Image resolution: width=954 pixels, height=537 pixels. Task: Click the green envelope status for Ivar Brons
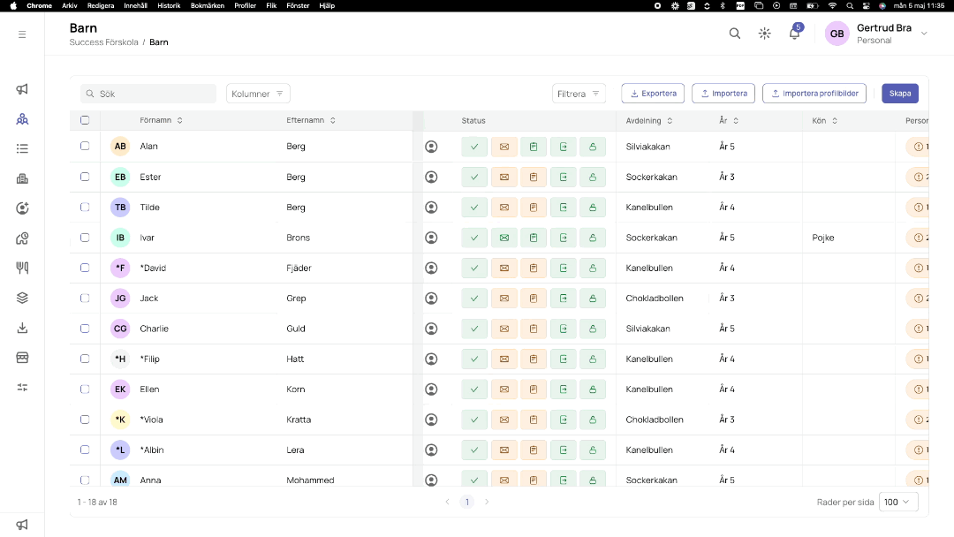(x=503, y=238)
